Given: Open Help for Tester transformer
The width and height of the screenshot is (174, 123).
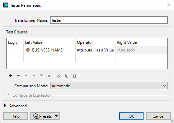Looking at the screenshot, I should [x=15, y=116].
